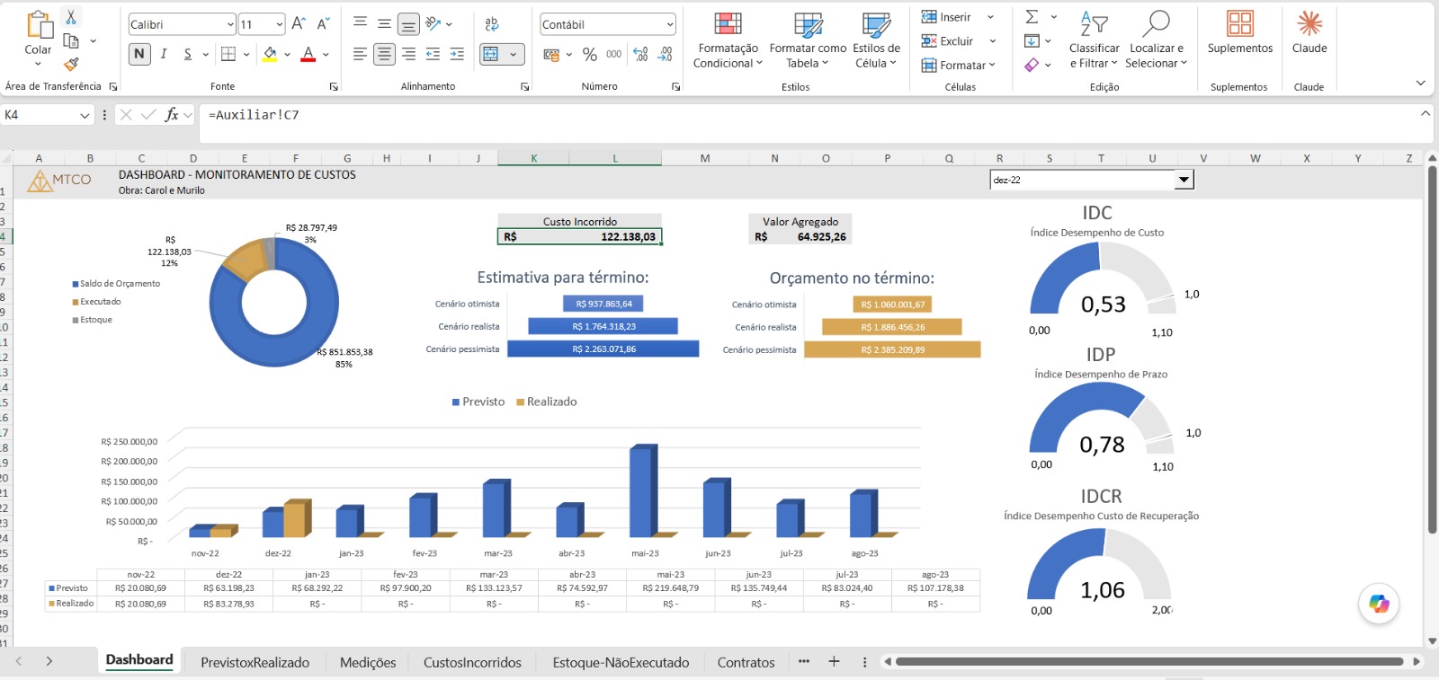Switch to the Medições sheet tab
Image resolution: width=1439 pixels, height=680 pixels.
[x=368, y=662]
